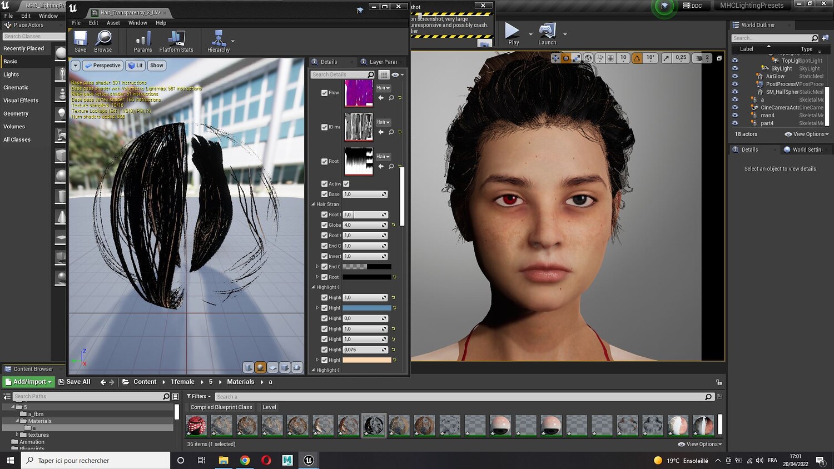Open the Filters dropdown in Content Browser
Image resolution: width=834 pixels, height=469 pixels.
(198, 396)
